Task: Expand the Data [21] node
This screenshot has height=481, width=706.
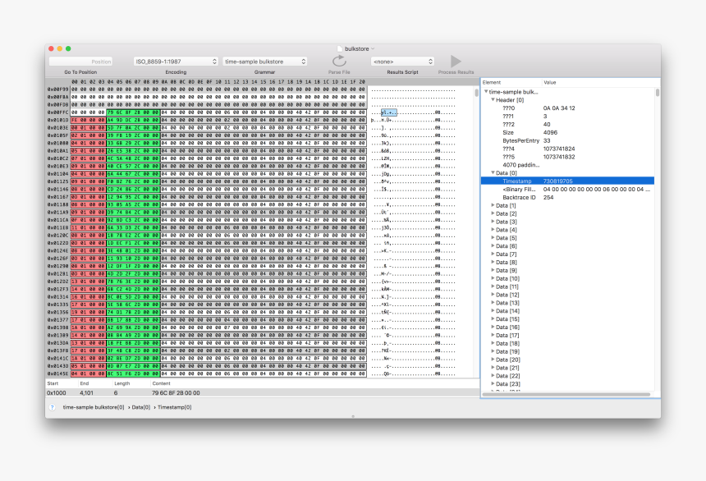Action: coord(493,368)
